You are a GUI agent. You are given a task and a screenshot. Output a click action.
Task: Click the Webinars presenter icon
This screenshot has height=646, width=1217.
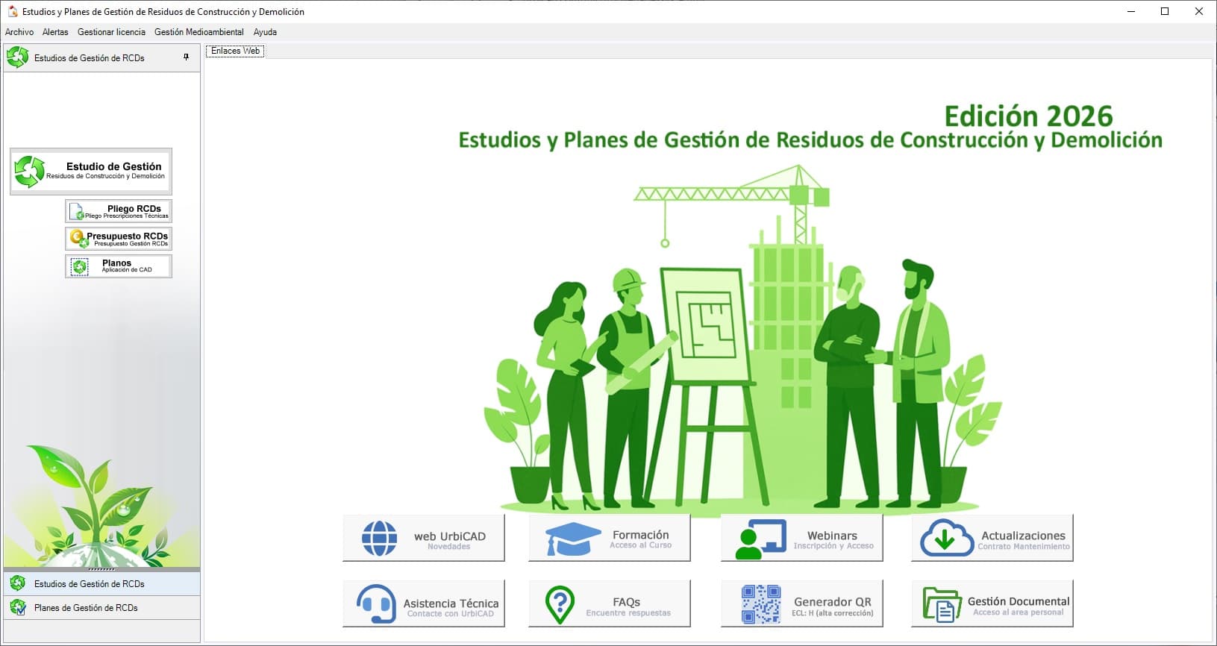[x=760, y=539]
